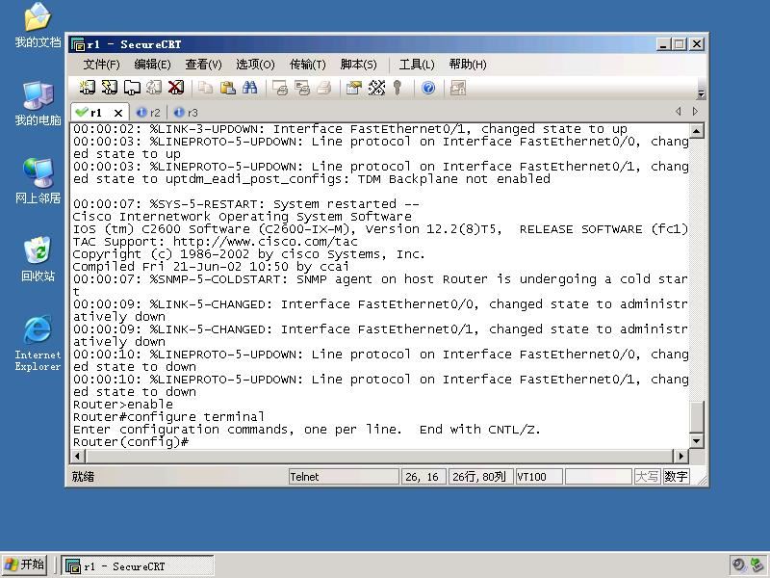The image size is (770, 578).
Task: Click the vertical scrollbar down arrow
Action: click(x=697, y=441)
